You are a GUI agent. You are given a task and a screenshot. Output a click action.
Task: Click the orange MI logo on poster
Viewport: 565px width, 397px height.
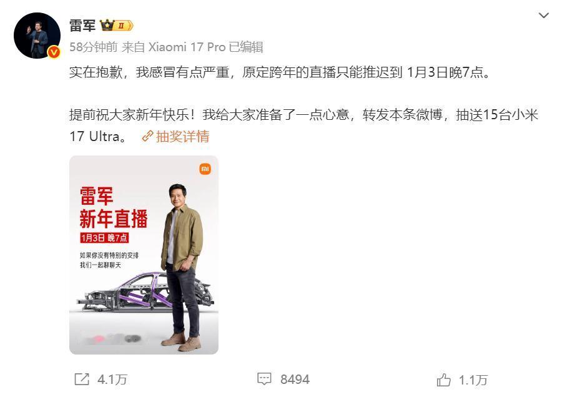(x=205, y=169)
